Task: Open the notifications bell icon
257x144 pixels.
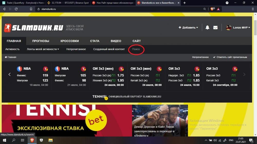Action: click(207, 27)
